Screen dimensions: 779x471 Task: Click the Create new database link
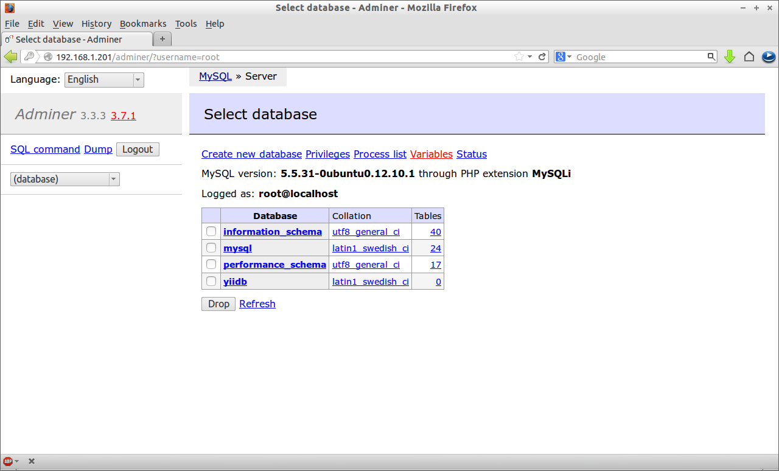click(251, 154)
